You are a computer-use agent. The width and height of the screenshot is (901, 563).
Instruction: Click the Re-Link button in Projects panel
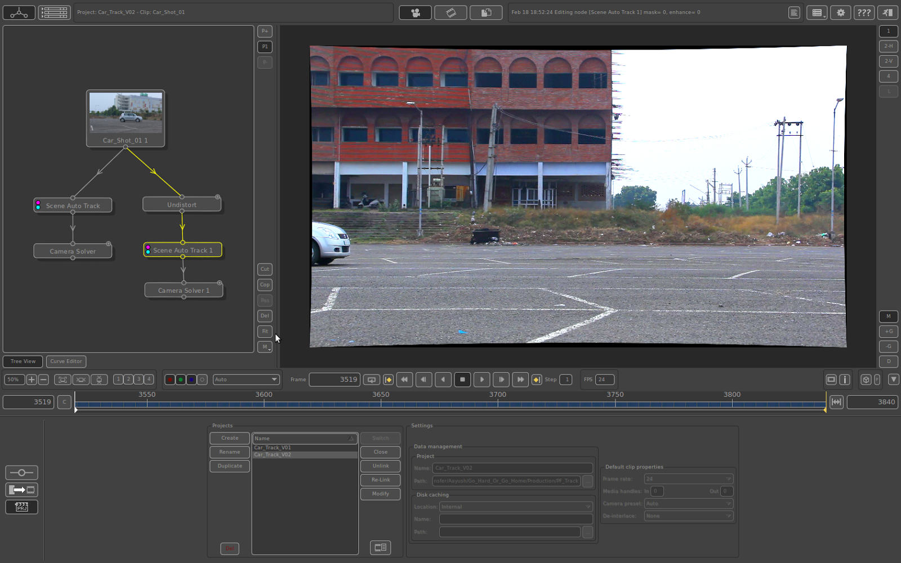380,480
